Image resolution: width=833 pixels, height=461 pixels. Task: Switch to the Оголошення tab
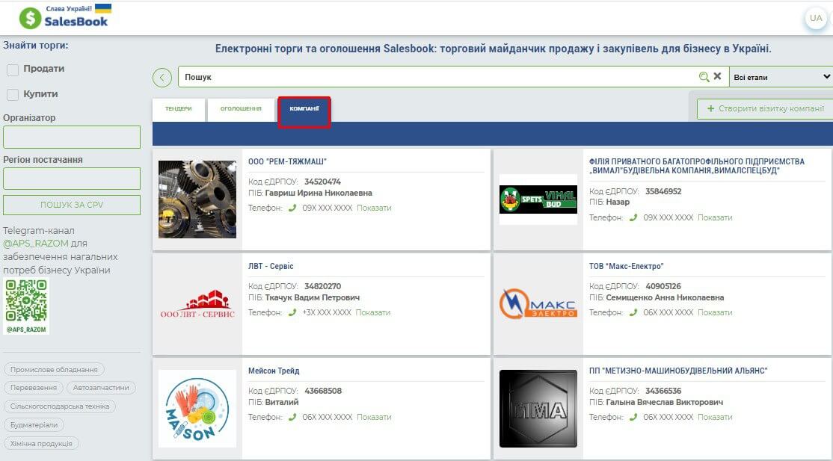point(241,109)
